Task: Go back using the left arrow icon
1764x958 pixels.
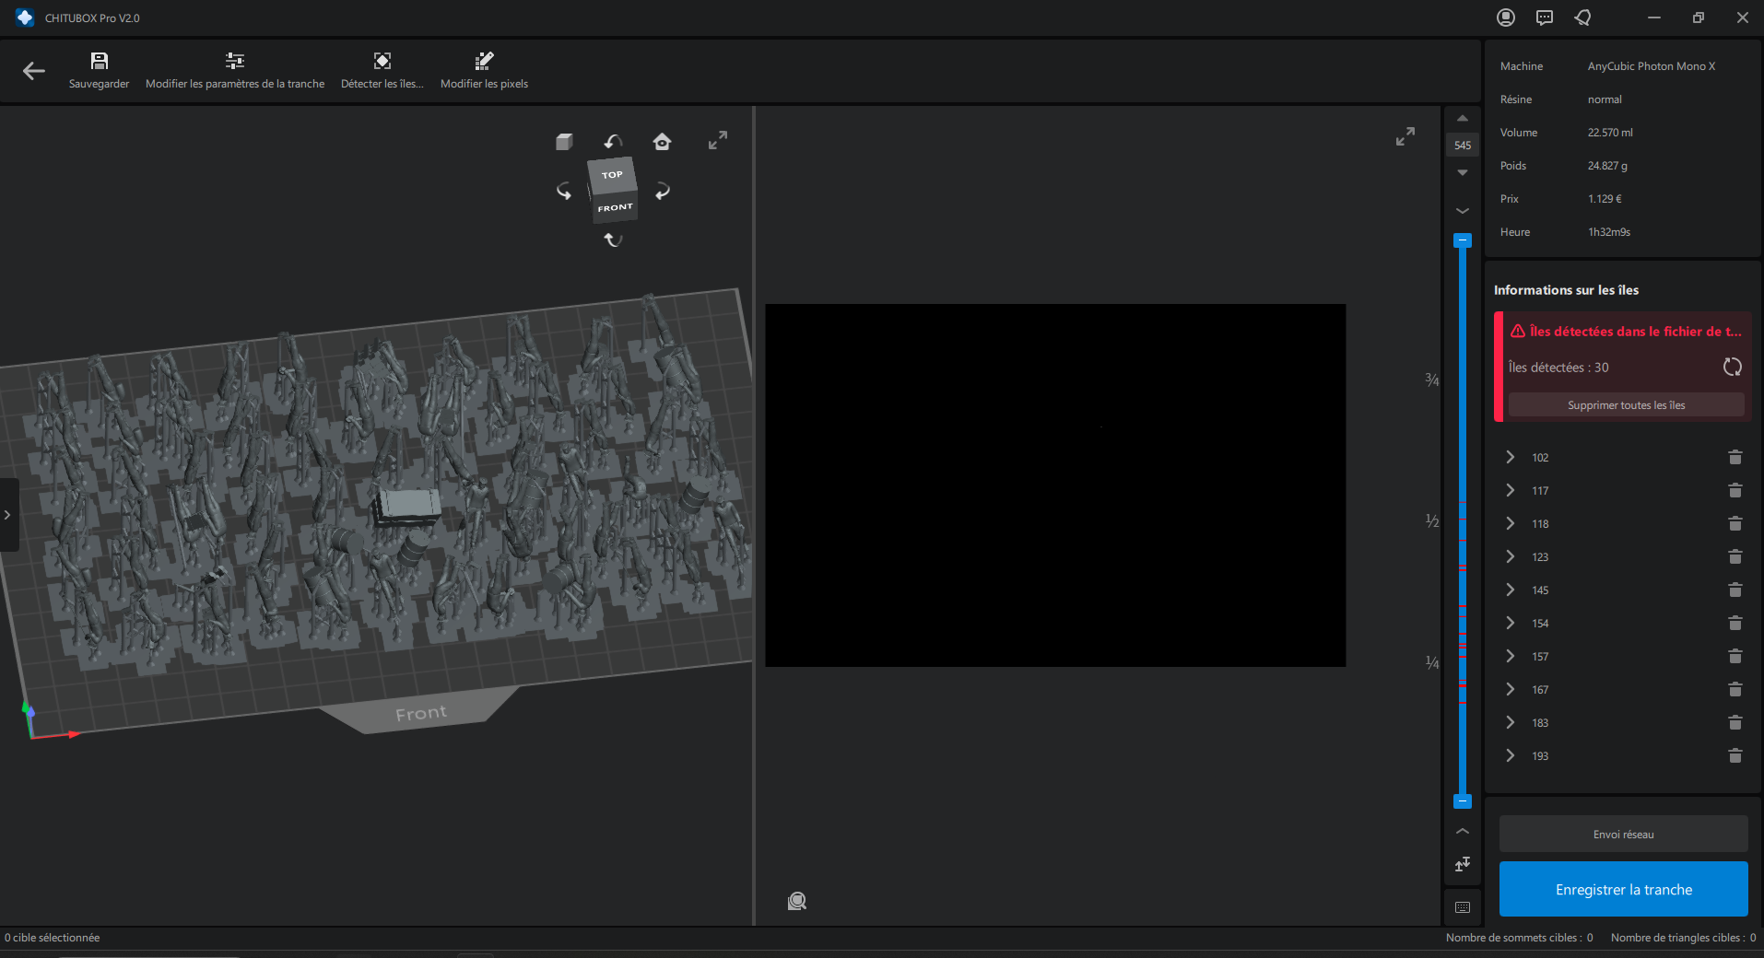Action: 34,71
